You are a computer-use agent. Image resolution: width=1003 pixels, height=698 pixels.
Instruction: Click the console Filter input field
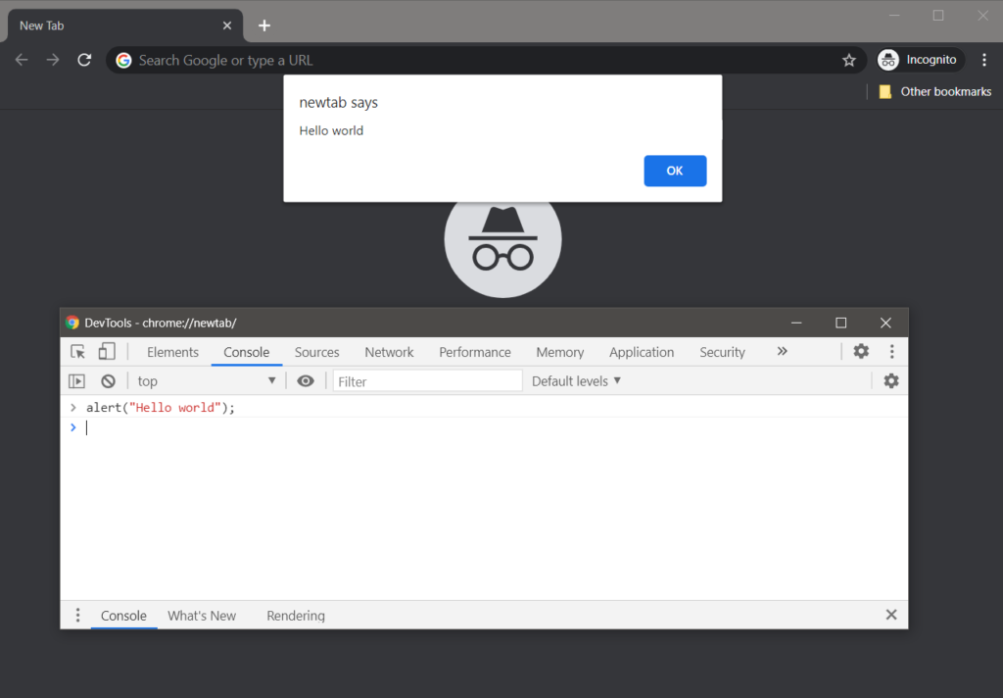[427, 380]
